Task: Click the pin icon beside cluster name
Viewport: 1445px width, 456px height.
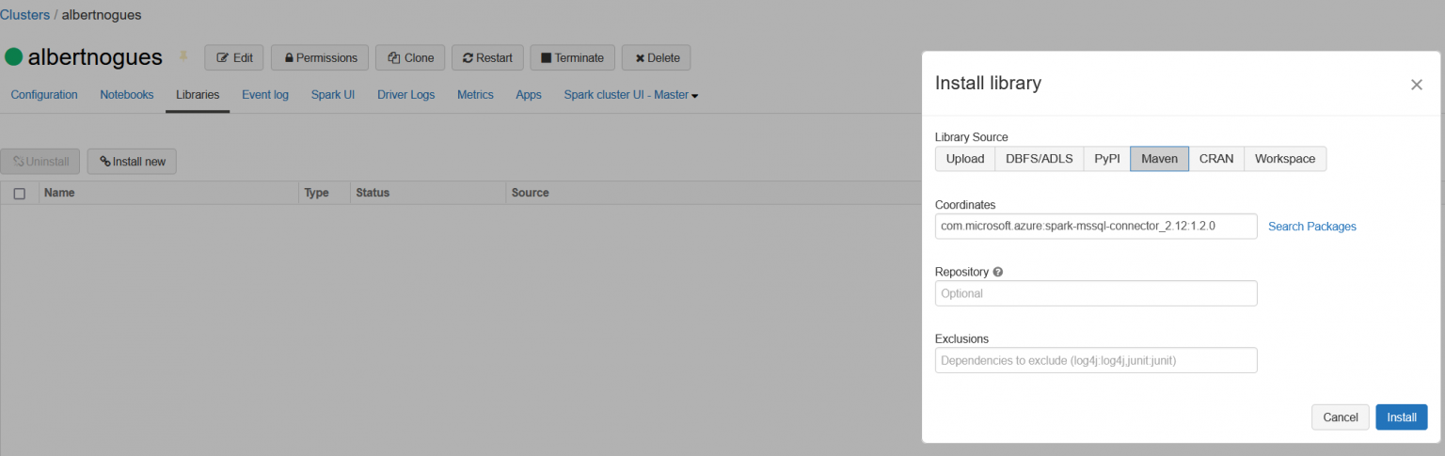Action: coord(183,57)
